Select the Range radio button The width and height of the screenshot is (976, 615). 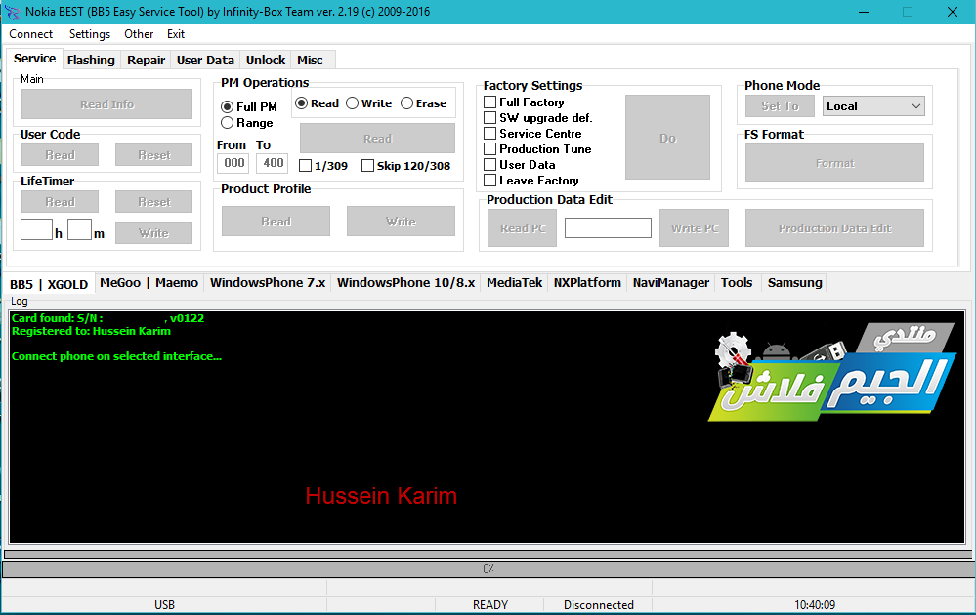tap(247, 123)
